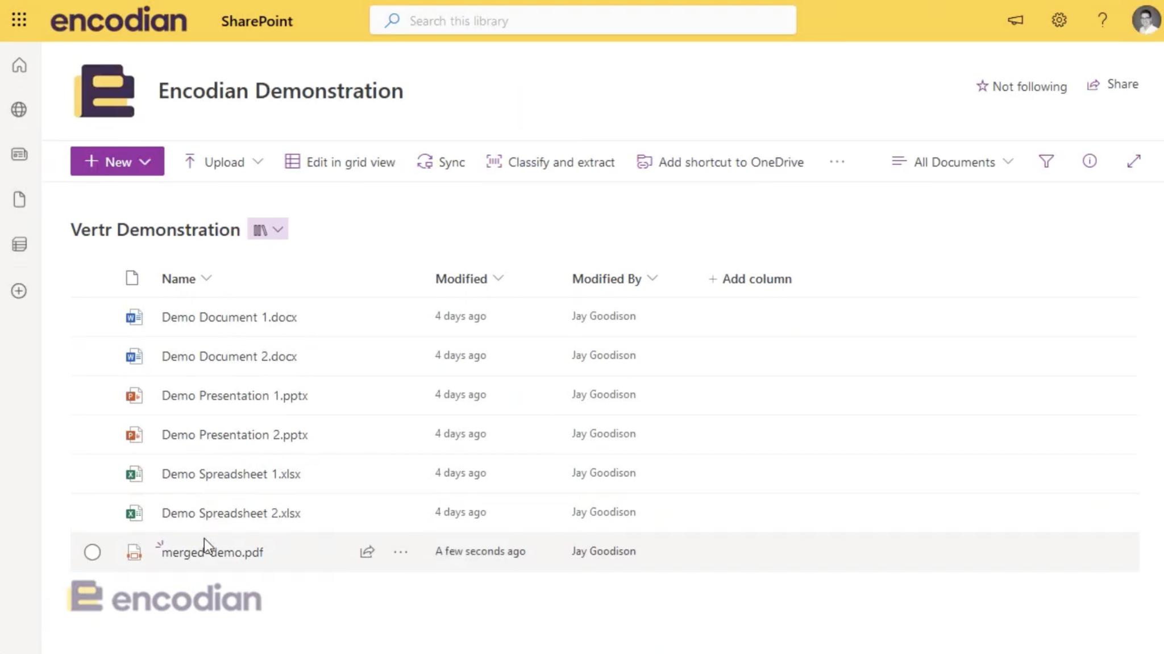The width and height of the screenshot is (1164, 654).
Task: Click the Word icon of Demo Document 1.docx
Action: coord(134,317)
